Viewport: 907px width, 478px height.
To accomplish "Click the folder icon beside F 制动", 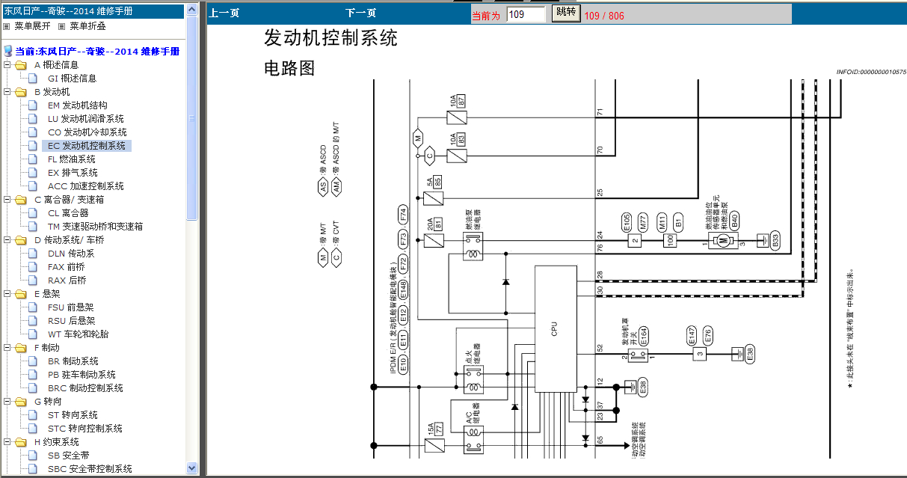I will [20, 348].
